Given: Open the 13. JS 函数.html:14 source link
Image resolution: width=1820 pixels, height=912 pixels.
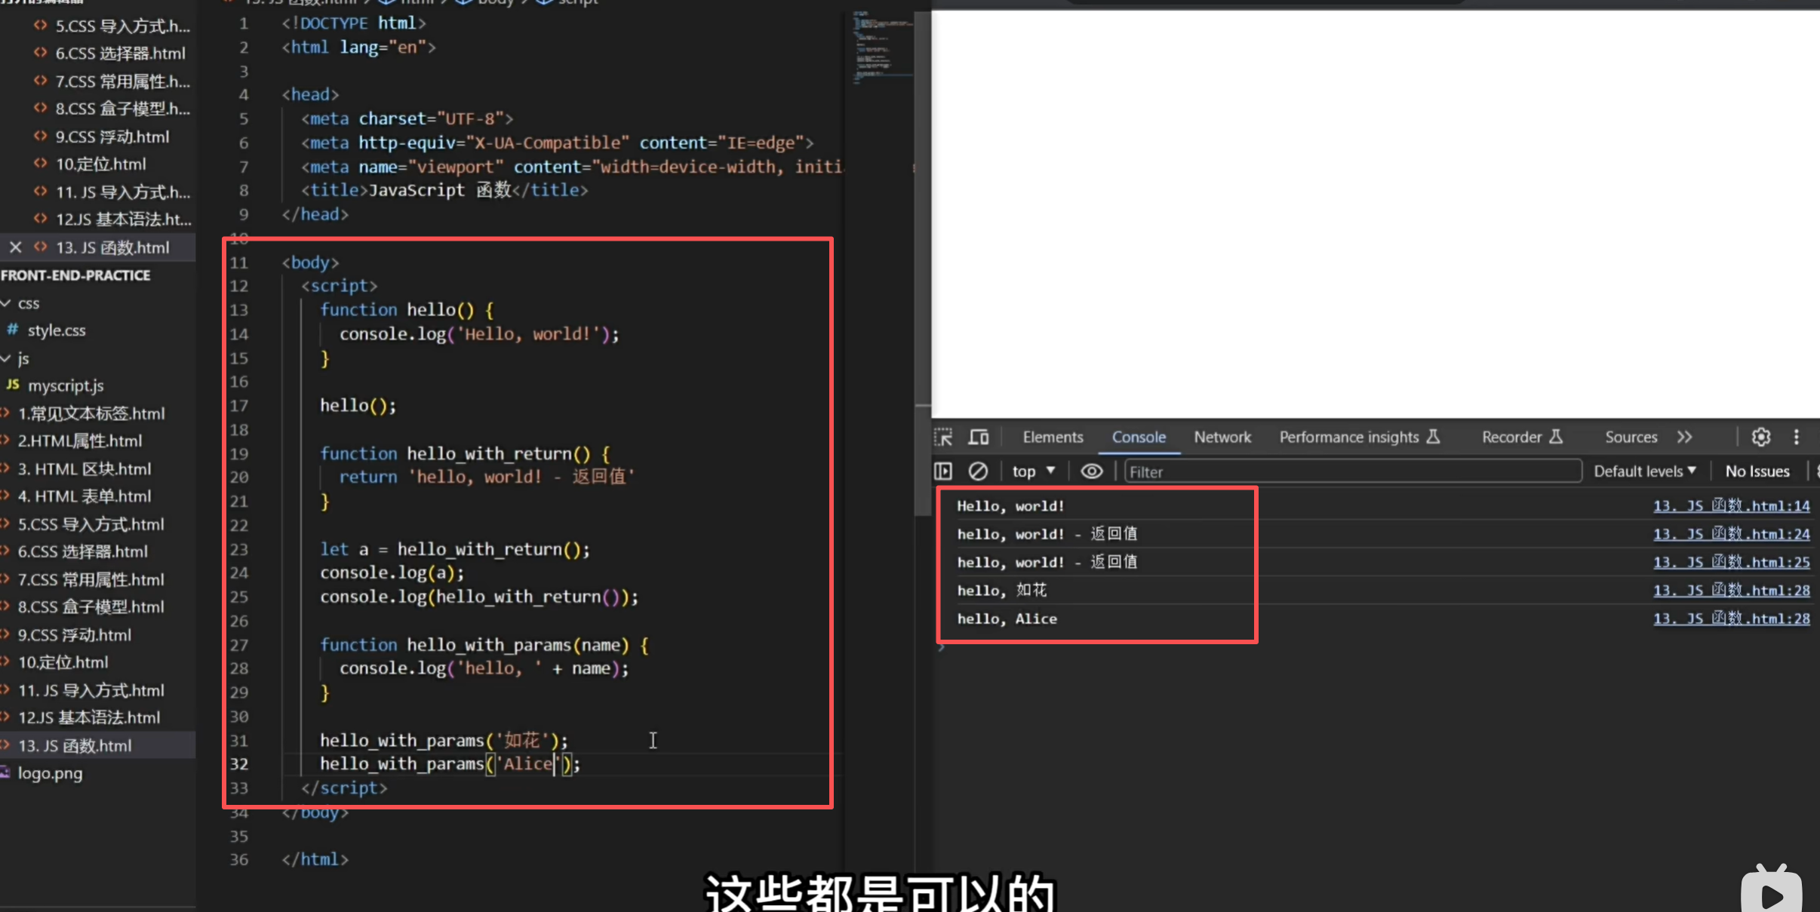Looking at the screenshot, I should coord(1731,506).
